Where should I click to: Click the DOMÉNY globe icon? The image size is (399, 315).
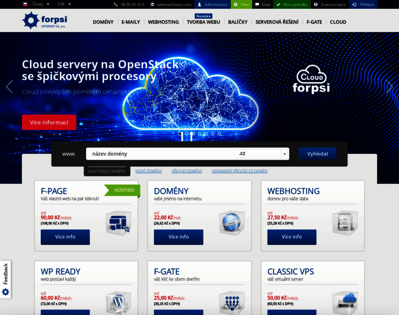tap(232, 223)
